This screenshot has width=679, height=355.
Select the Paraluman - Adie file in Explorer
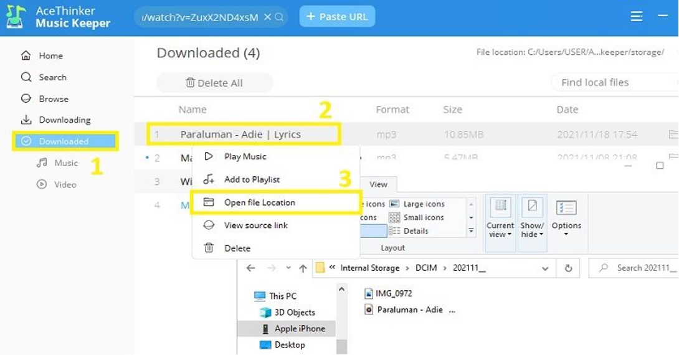(x=410, y=310)
